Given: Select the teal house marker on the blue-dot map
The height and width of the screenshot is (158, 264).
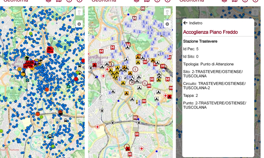Looking at the screenshot, I should [27, 80].
